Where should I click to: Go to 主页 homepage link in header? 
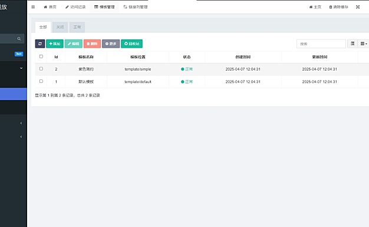[x=315, y=7]
